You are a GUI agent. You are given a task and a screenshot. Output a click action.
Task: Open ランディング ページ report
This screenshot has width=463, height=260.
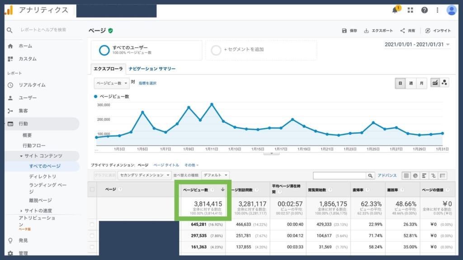48,188
